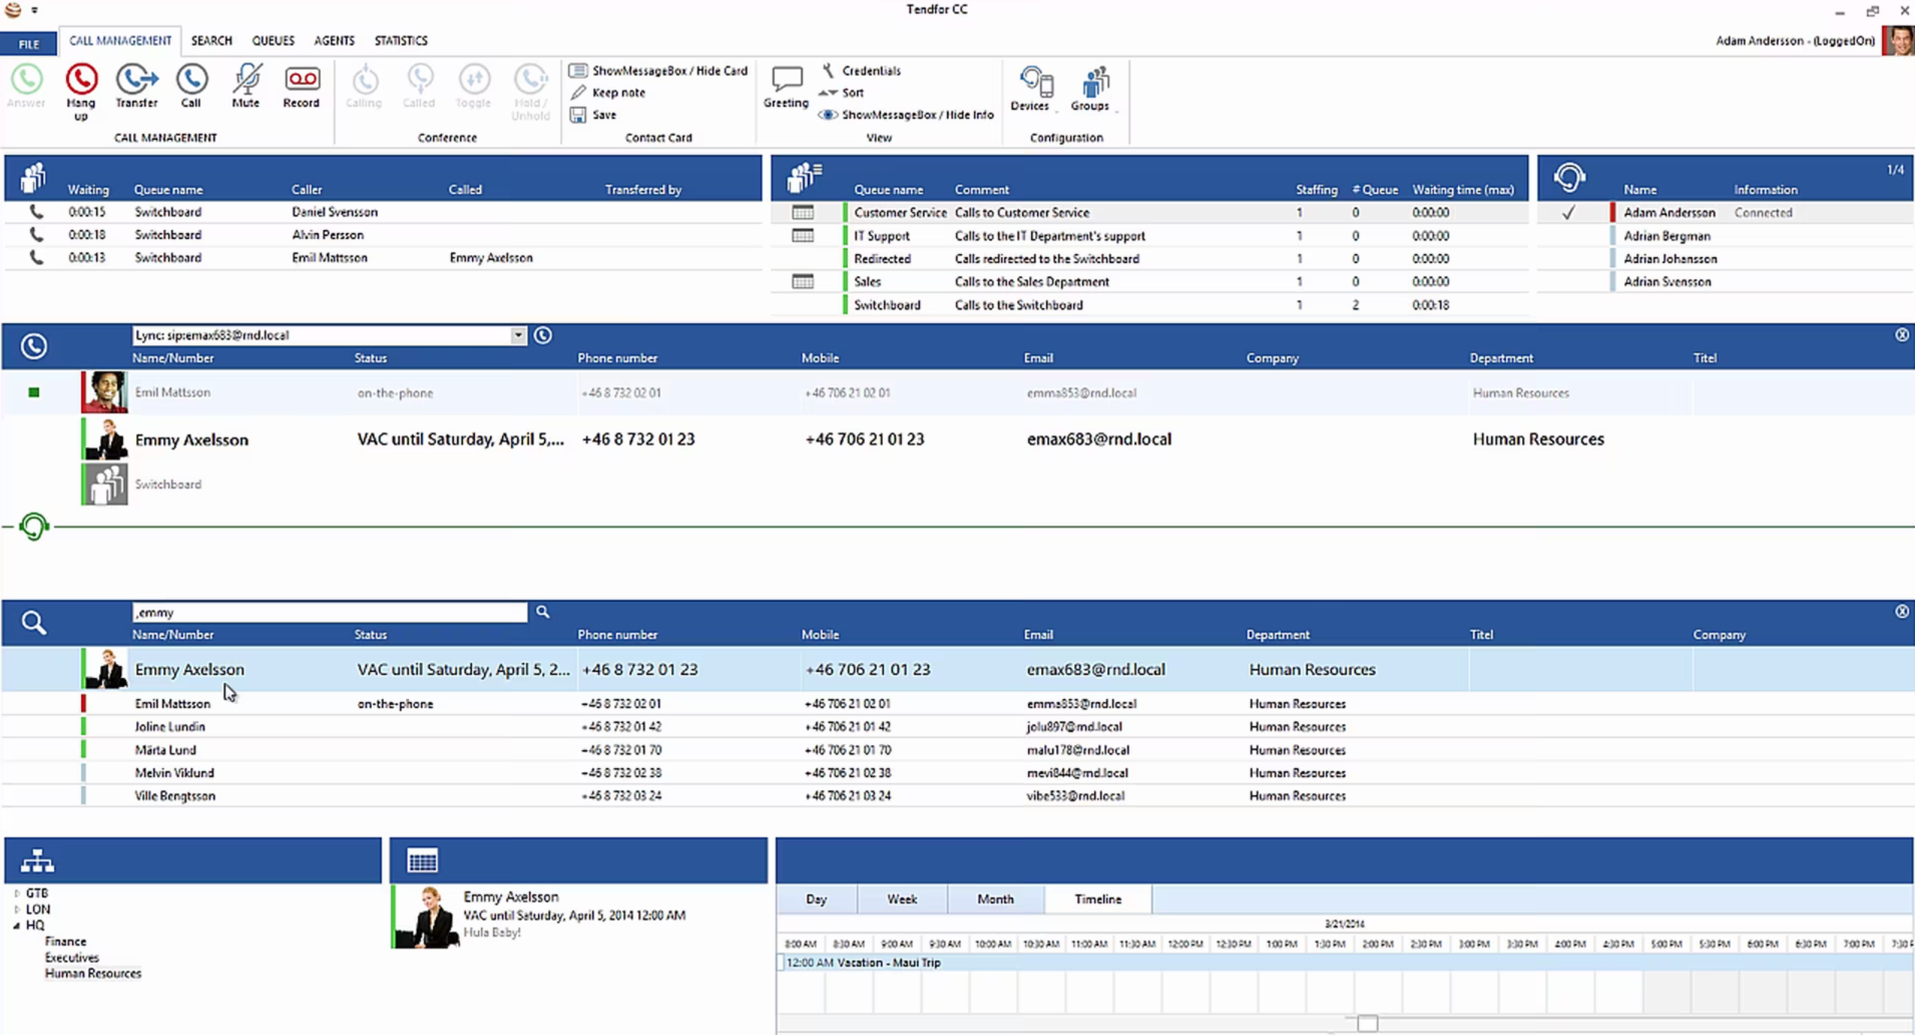Expand the GTB tree node
The height and width of the screenshot is (1035, 1915).
[17, 894]
